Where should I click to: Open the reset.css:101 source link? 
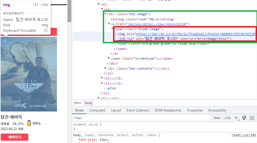244,135
